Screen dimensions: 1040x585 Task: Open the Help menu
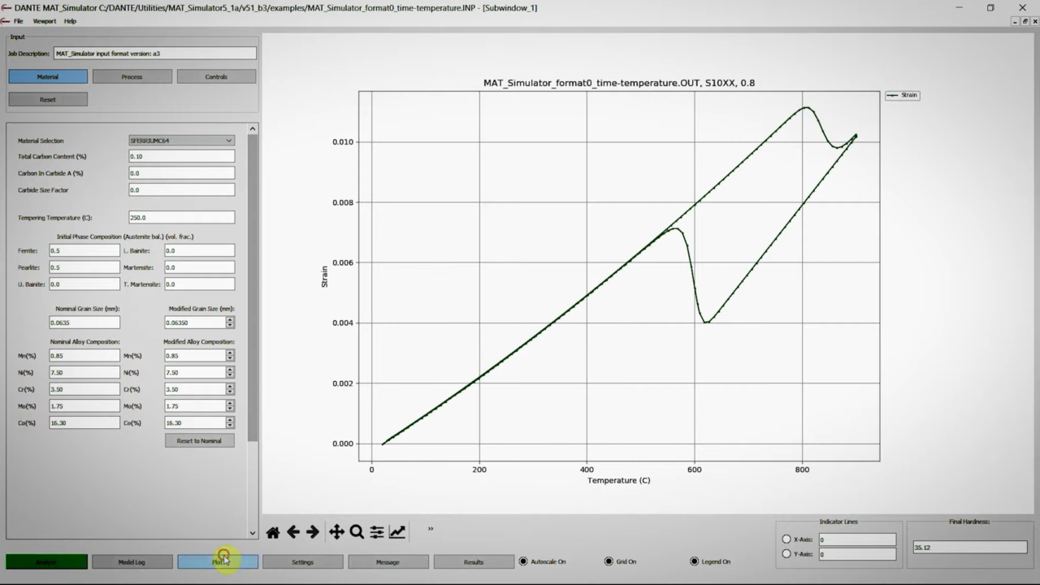[x=70, y=21]
